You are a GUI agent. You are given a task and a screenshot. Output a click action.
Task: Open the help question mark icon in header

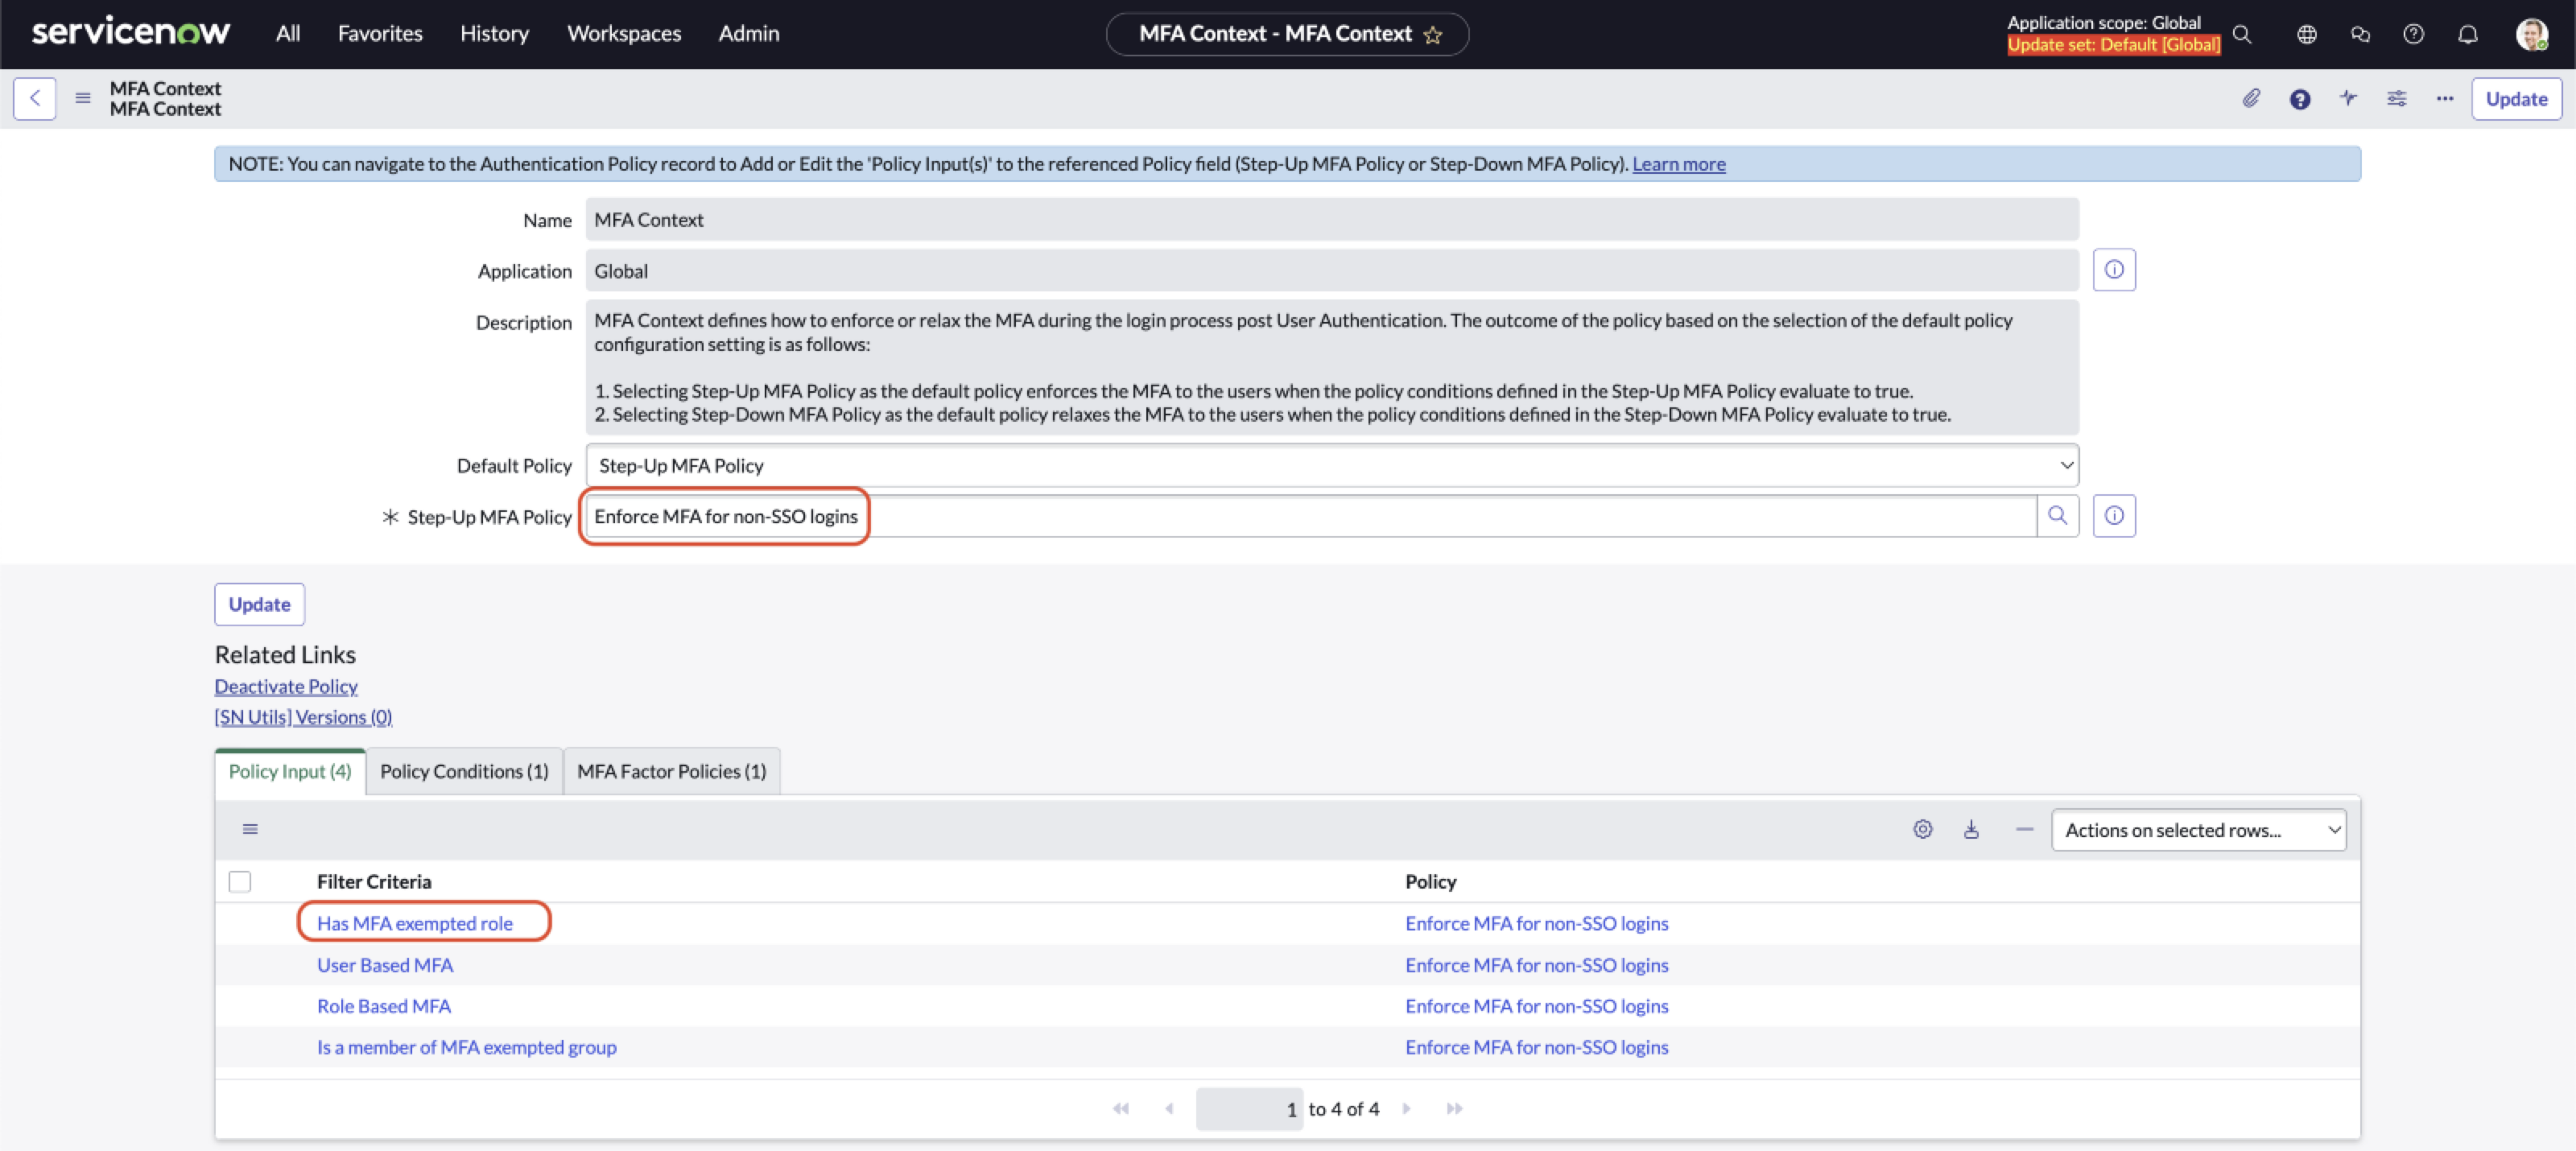2413,34
